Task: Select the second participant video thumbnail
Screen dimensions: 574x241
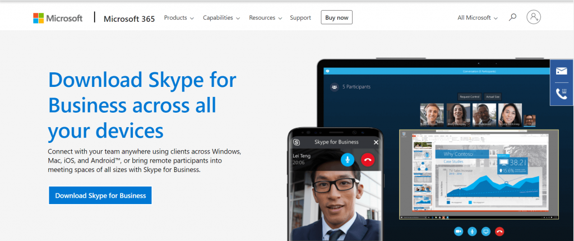Action: click(458, 115)
